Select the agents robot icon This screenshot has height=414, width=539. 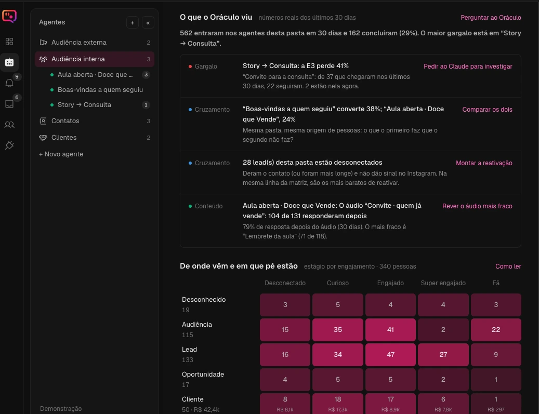[9, 62]
